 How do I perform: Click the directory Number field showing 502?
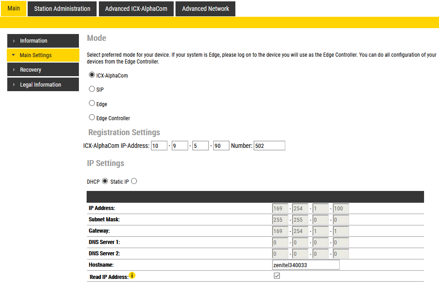(x=269, y=146)
